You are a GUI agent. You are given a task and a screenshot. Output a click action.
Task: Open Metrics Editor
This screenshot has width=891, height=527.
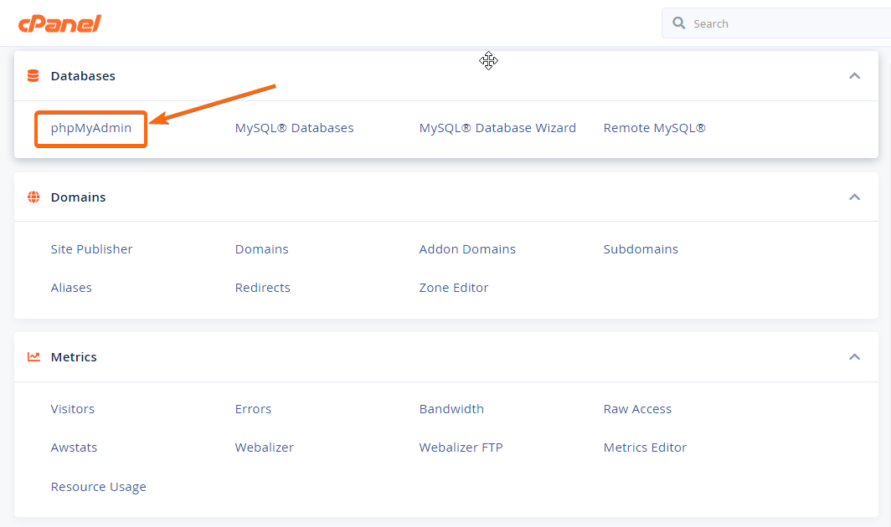pos(645,448)
